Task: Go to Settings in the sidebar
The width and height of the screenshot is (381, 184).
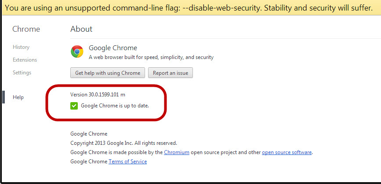Action: coord(22,73)
